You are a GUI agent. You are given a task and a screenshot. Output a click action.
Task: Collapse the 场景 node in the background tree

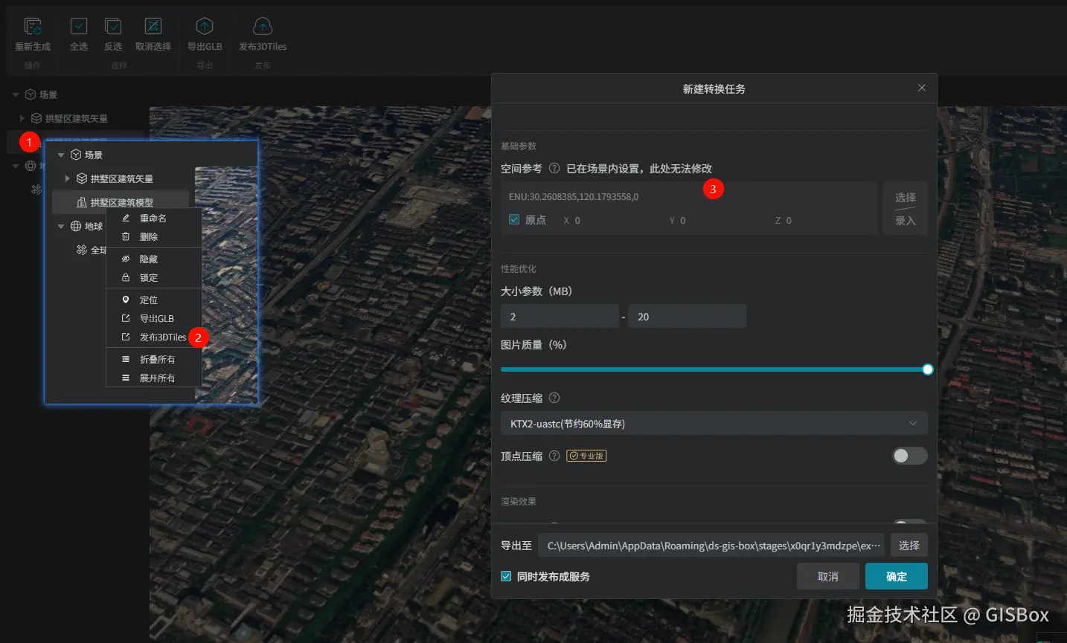[x=16, y=94]
